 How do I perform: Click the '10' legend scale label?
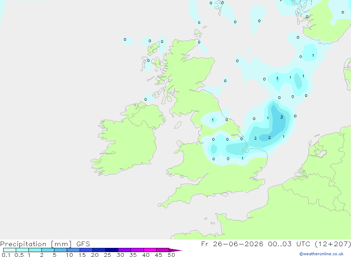point(69,255)
